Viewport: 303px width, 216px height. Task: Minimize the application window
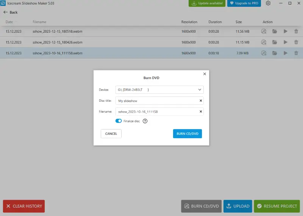point(281,3)
